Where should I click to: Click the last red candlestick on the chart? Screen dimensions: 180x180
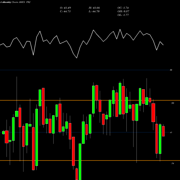(x=163, y=131)
